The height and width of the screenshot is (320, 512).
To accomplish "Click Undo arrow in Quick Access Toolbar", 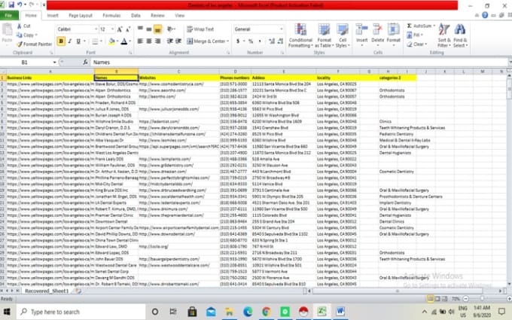I will click(20, 5).
